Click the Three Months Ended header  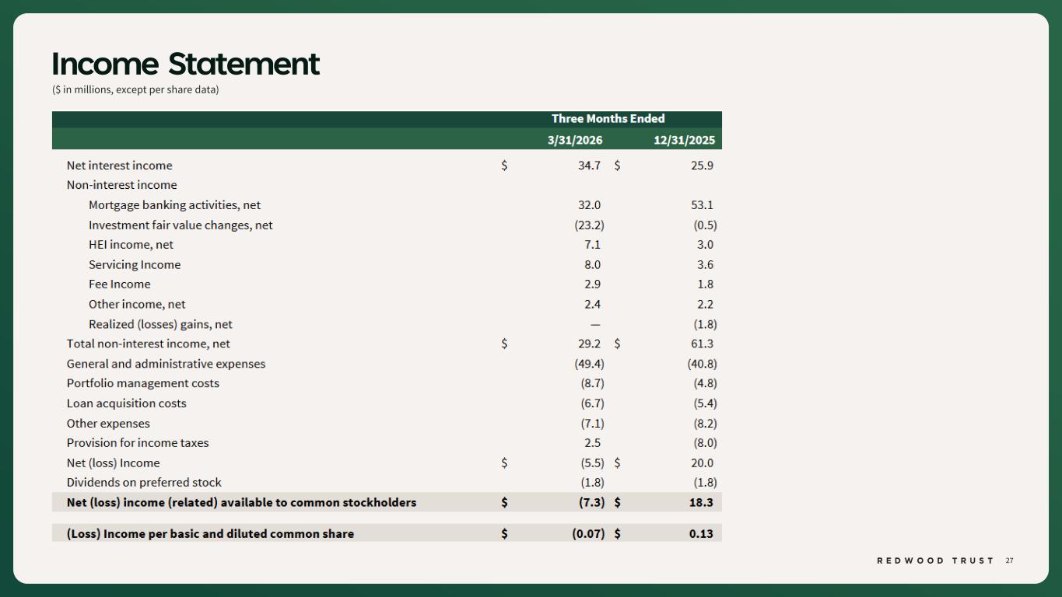(608, 119)
